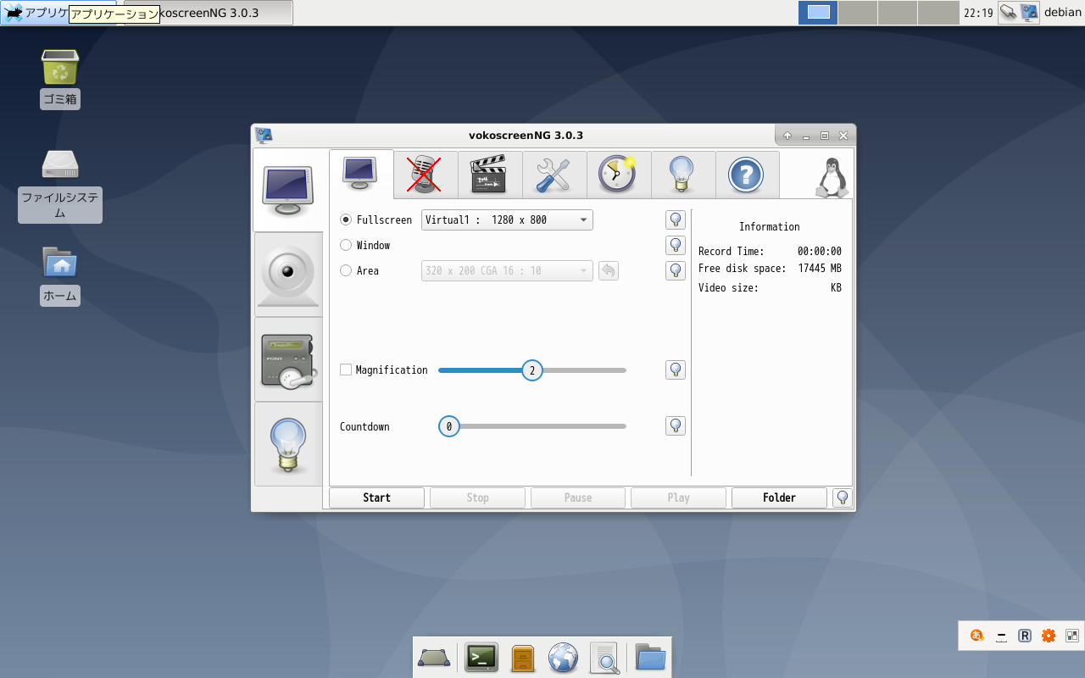This screenshot has width=1085, height=678.
Task: Open the file manager cabinet dock icon
Action: (x=523, y=658)
